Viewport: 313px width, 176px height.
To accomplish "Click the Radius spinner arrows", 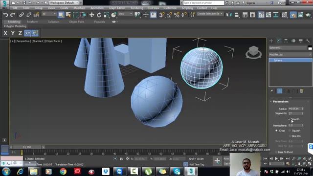I will click(302, 109).
